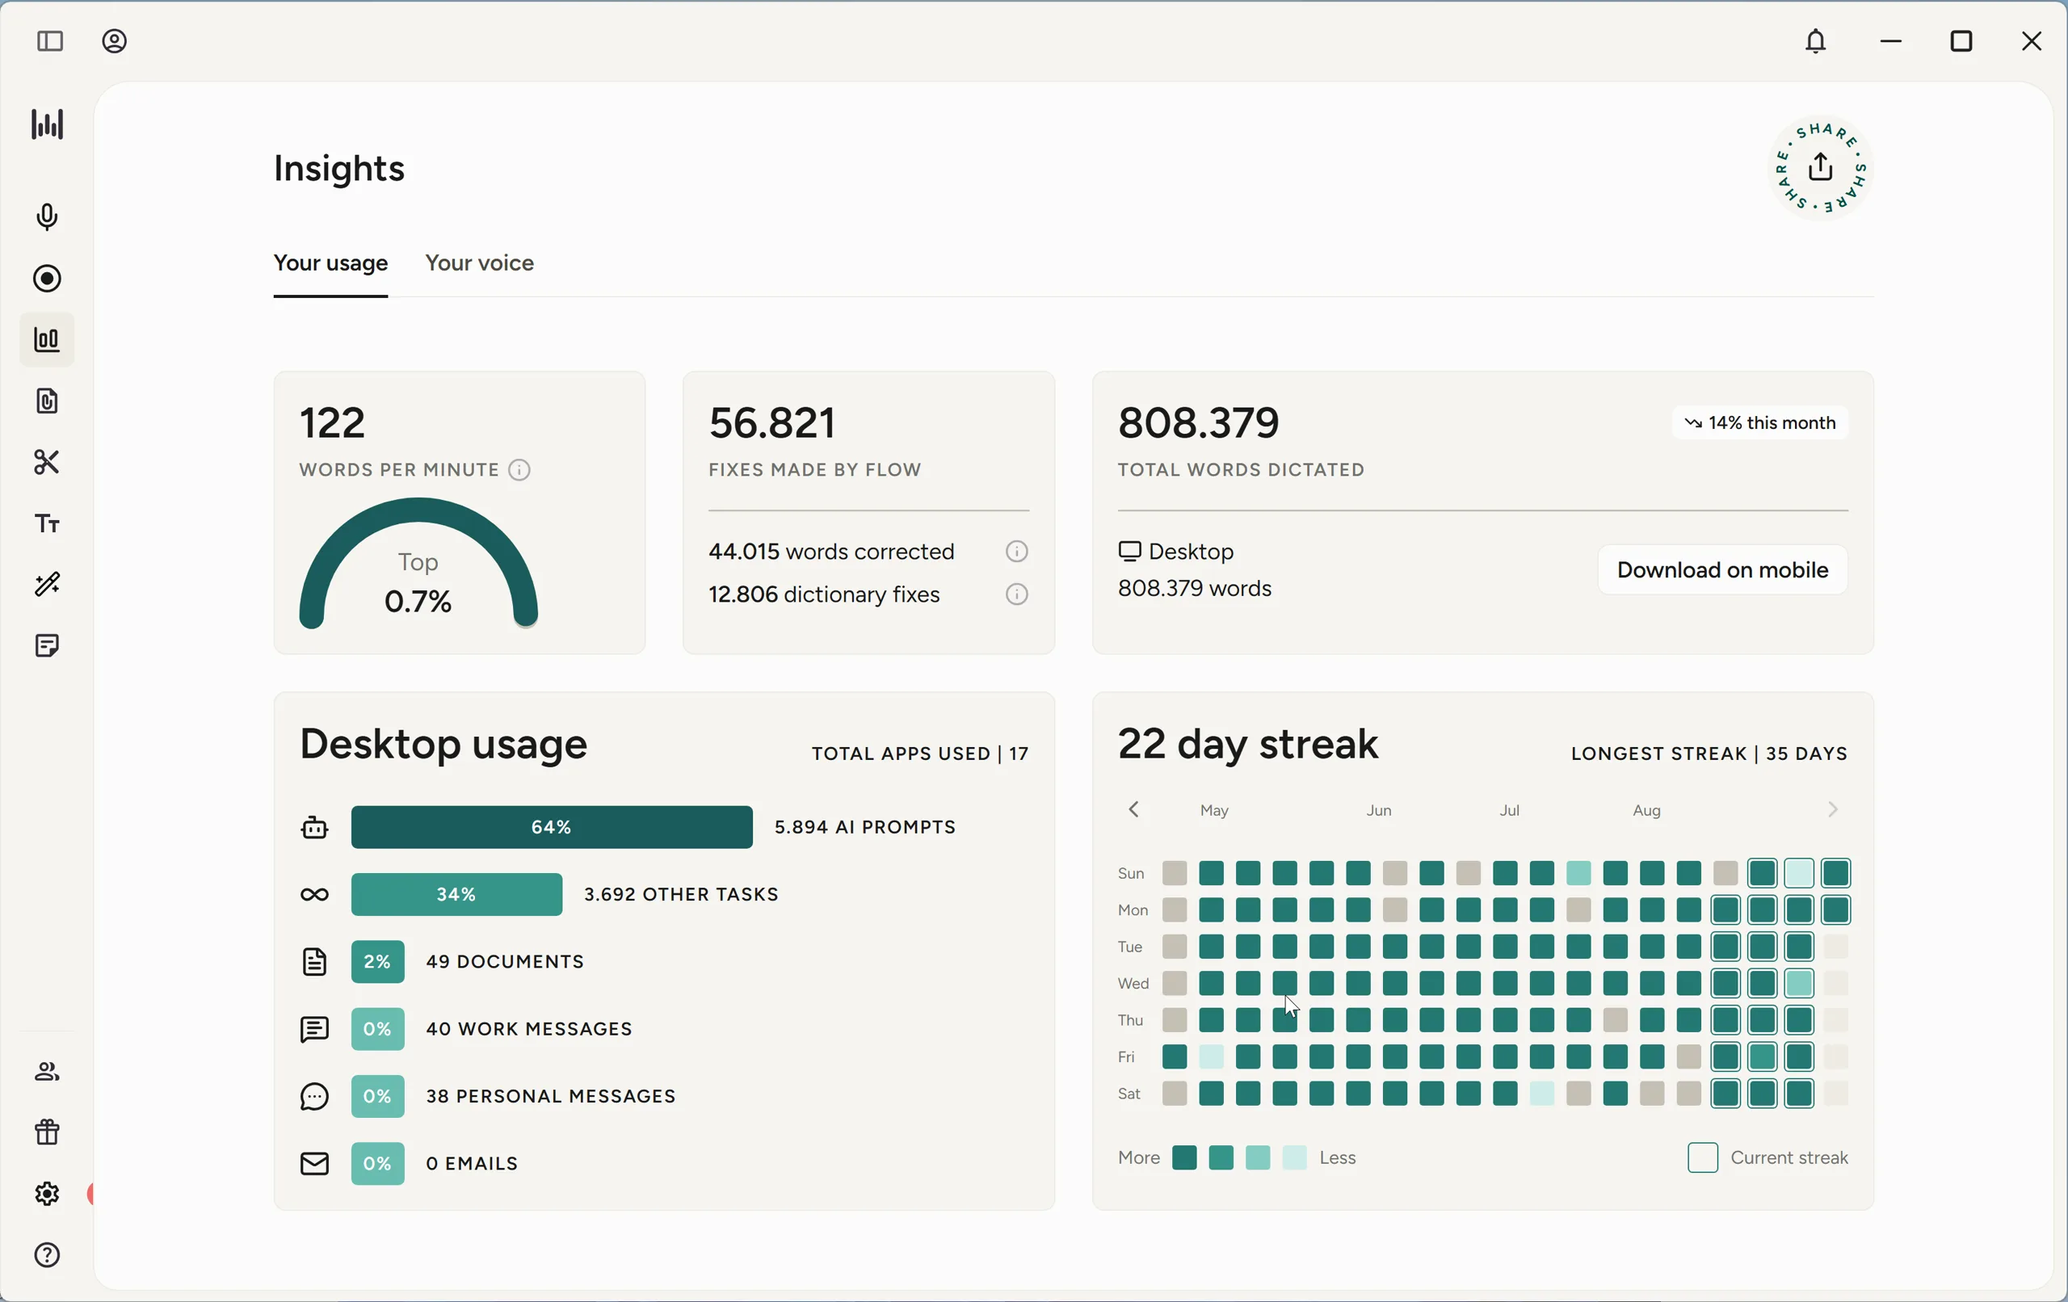The image size is (2068, 1302).
Task: Click the "Insights" page heading
Action: tap(339, 168)
